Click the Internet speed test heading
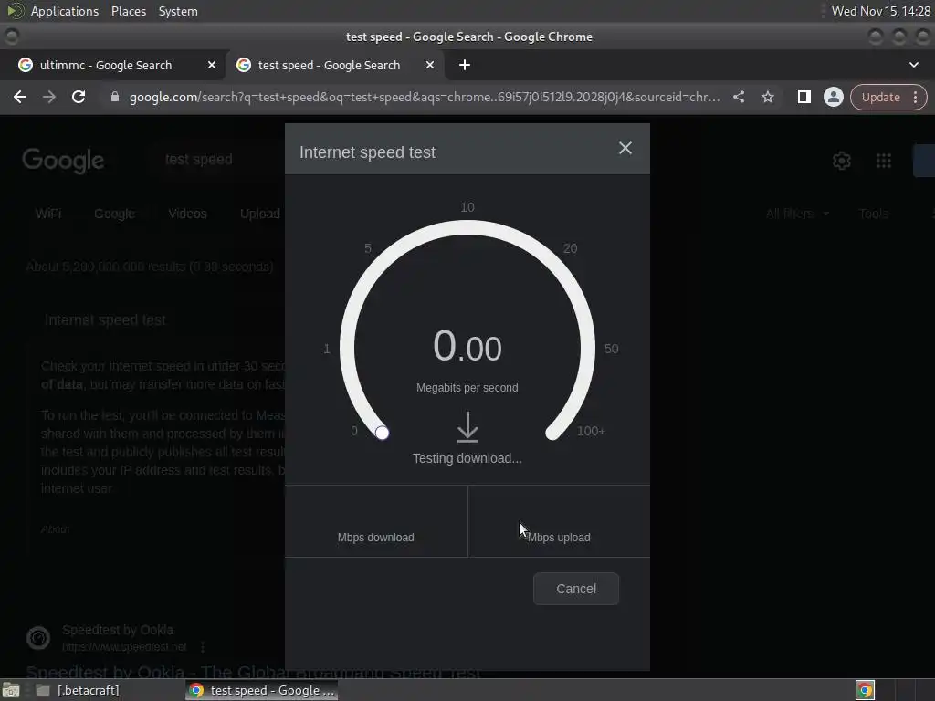935x701 pixels. (367, 152)
